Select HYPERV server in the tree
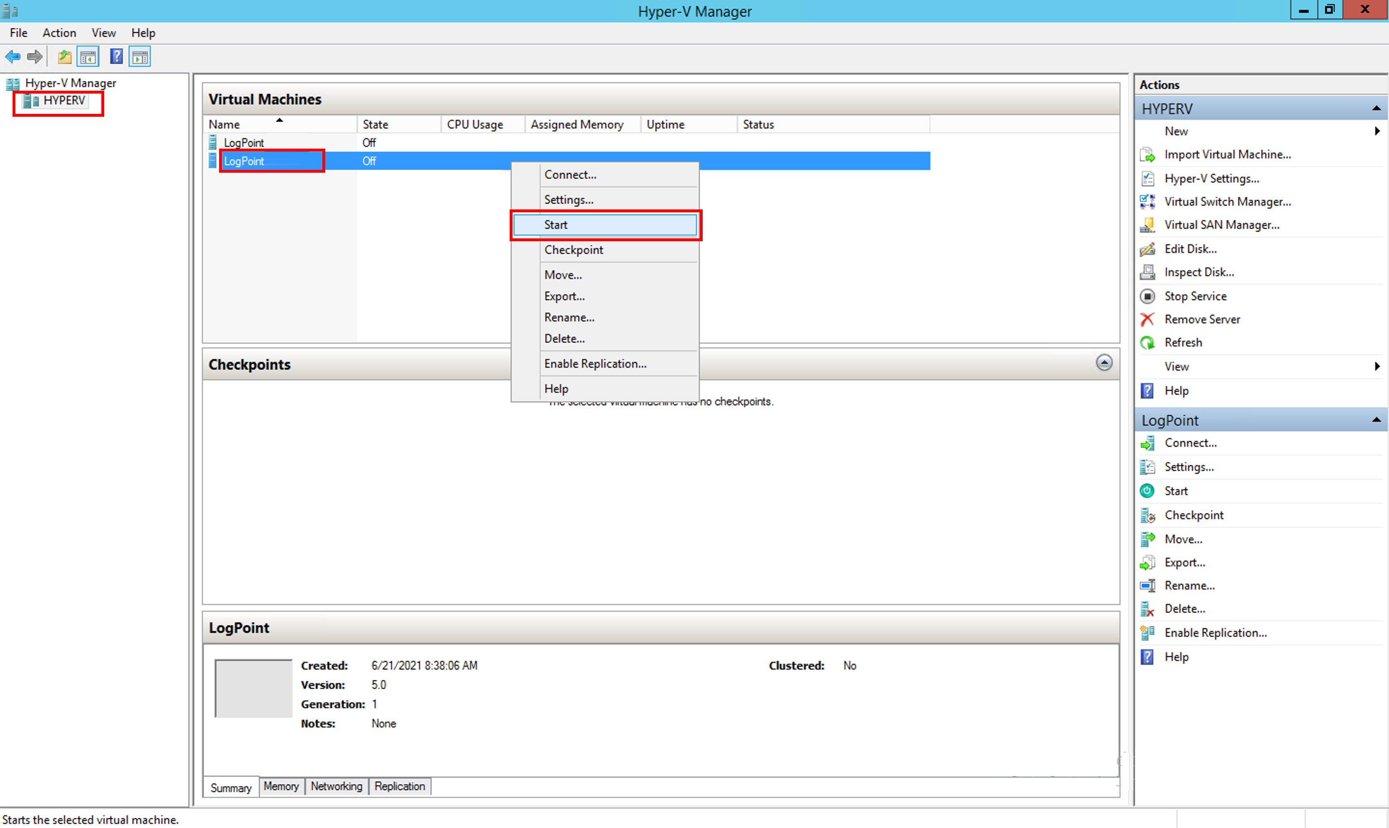Screen dimensions: 1389x828 click(64, 100)
